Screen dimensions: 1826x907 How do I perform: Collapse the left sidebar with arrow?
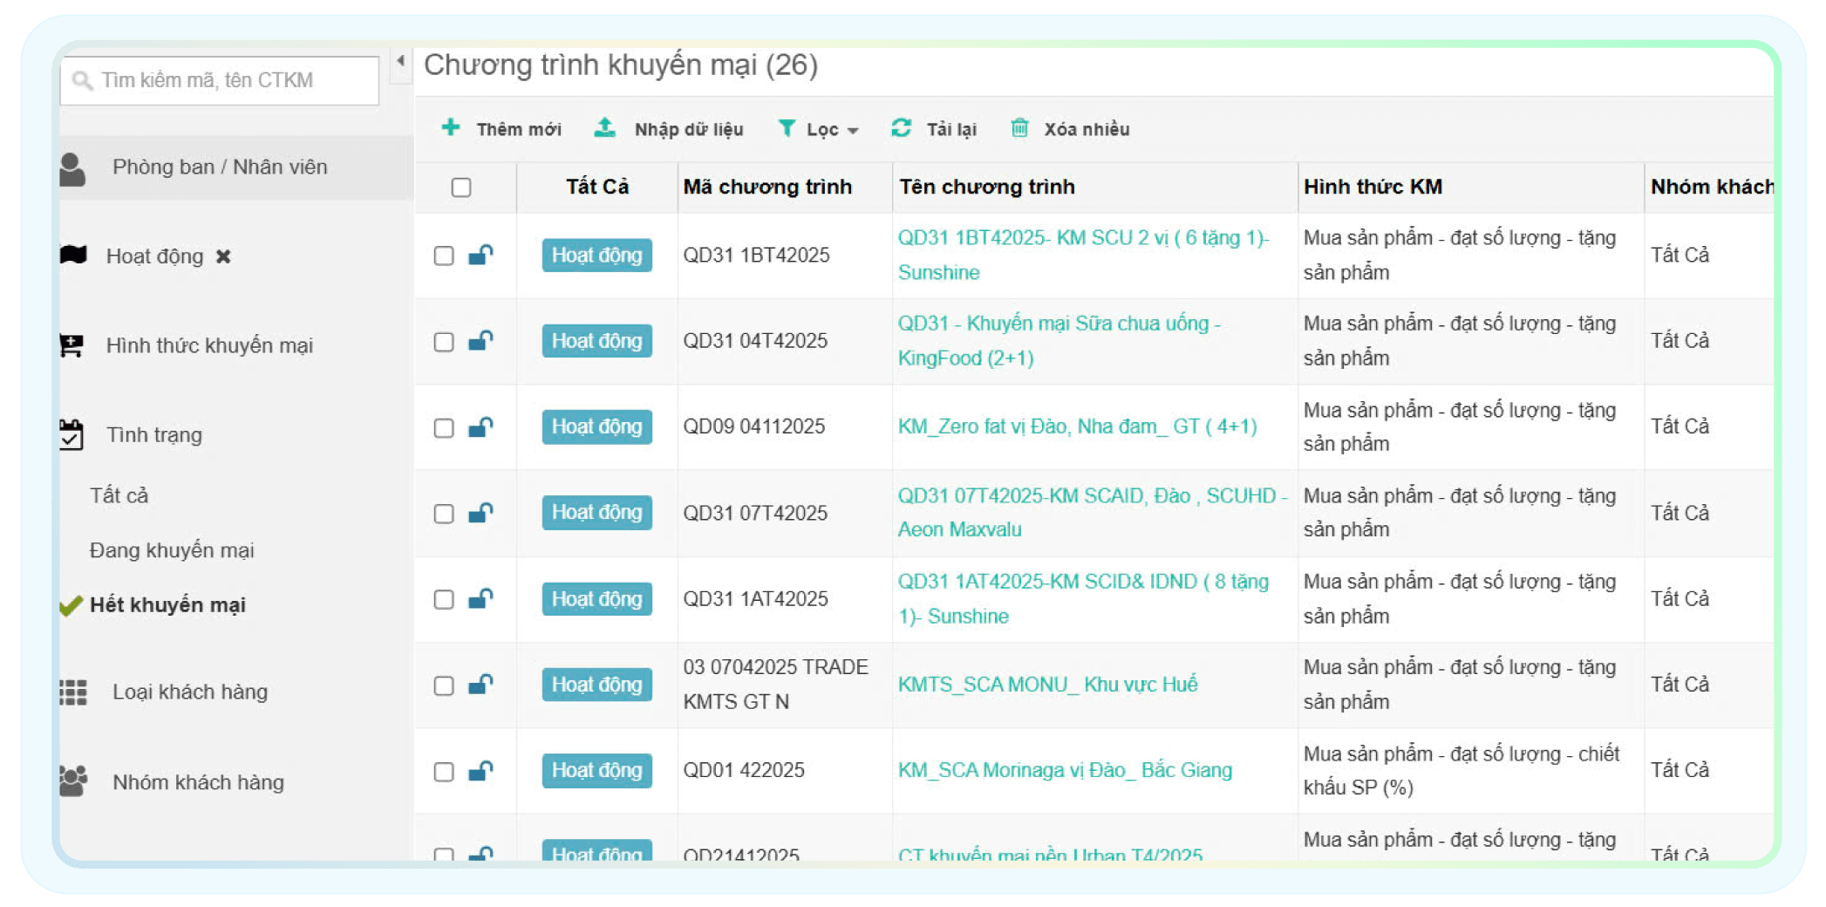(400, 61)
